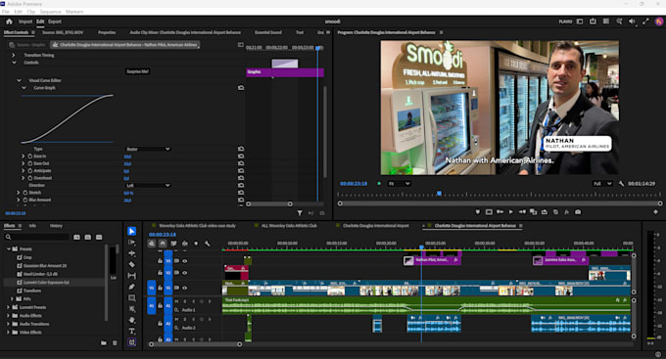The image size is (666, 359).
Task: Select the Pen tool
Action: coord(131,287)
